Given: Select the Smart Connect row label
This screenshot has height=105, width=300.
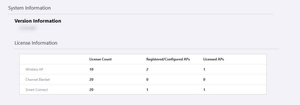Looking at the screenshot, I should [37, 89].
